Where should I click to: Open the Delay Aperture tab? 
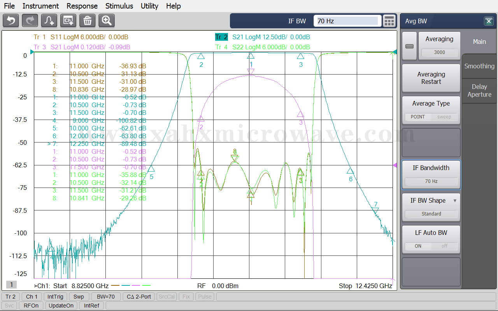479,91
